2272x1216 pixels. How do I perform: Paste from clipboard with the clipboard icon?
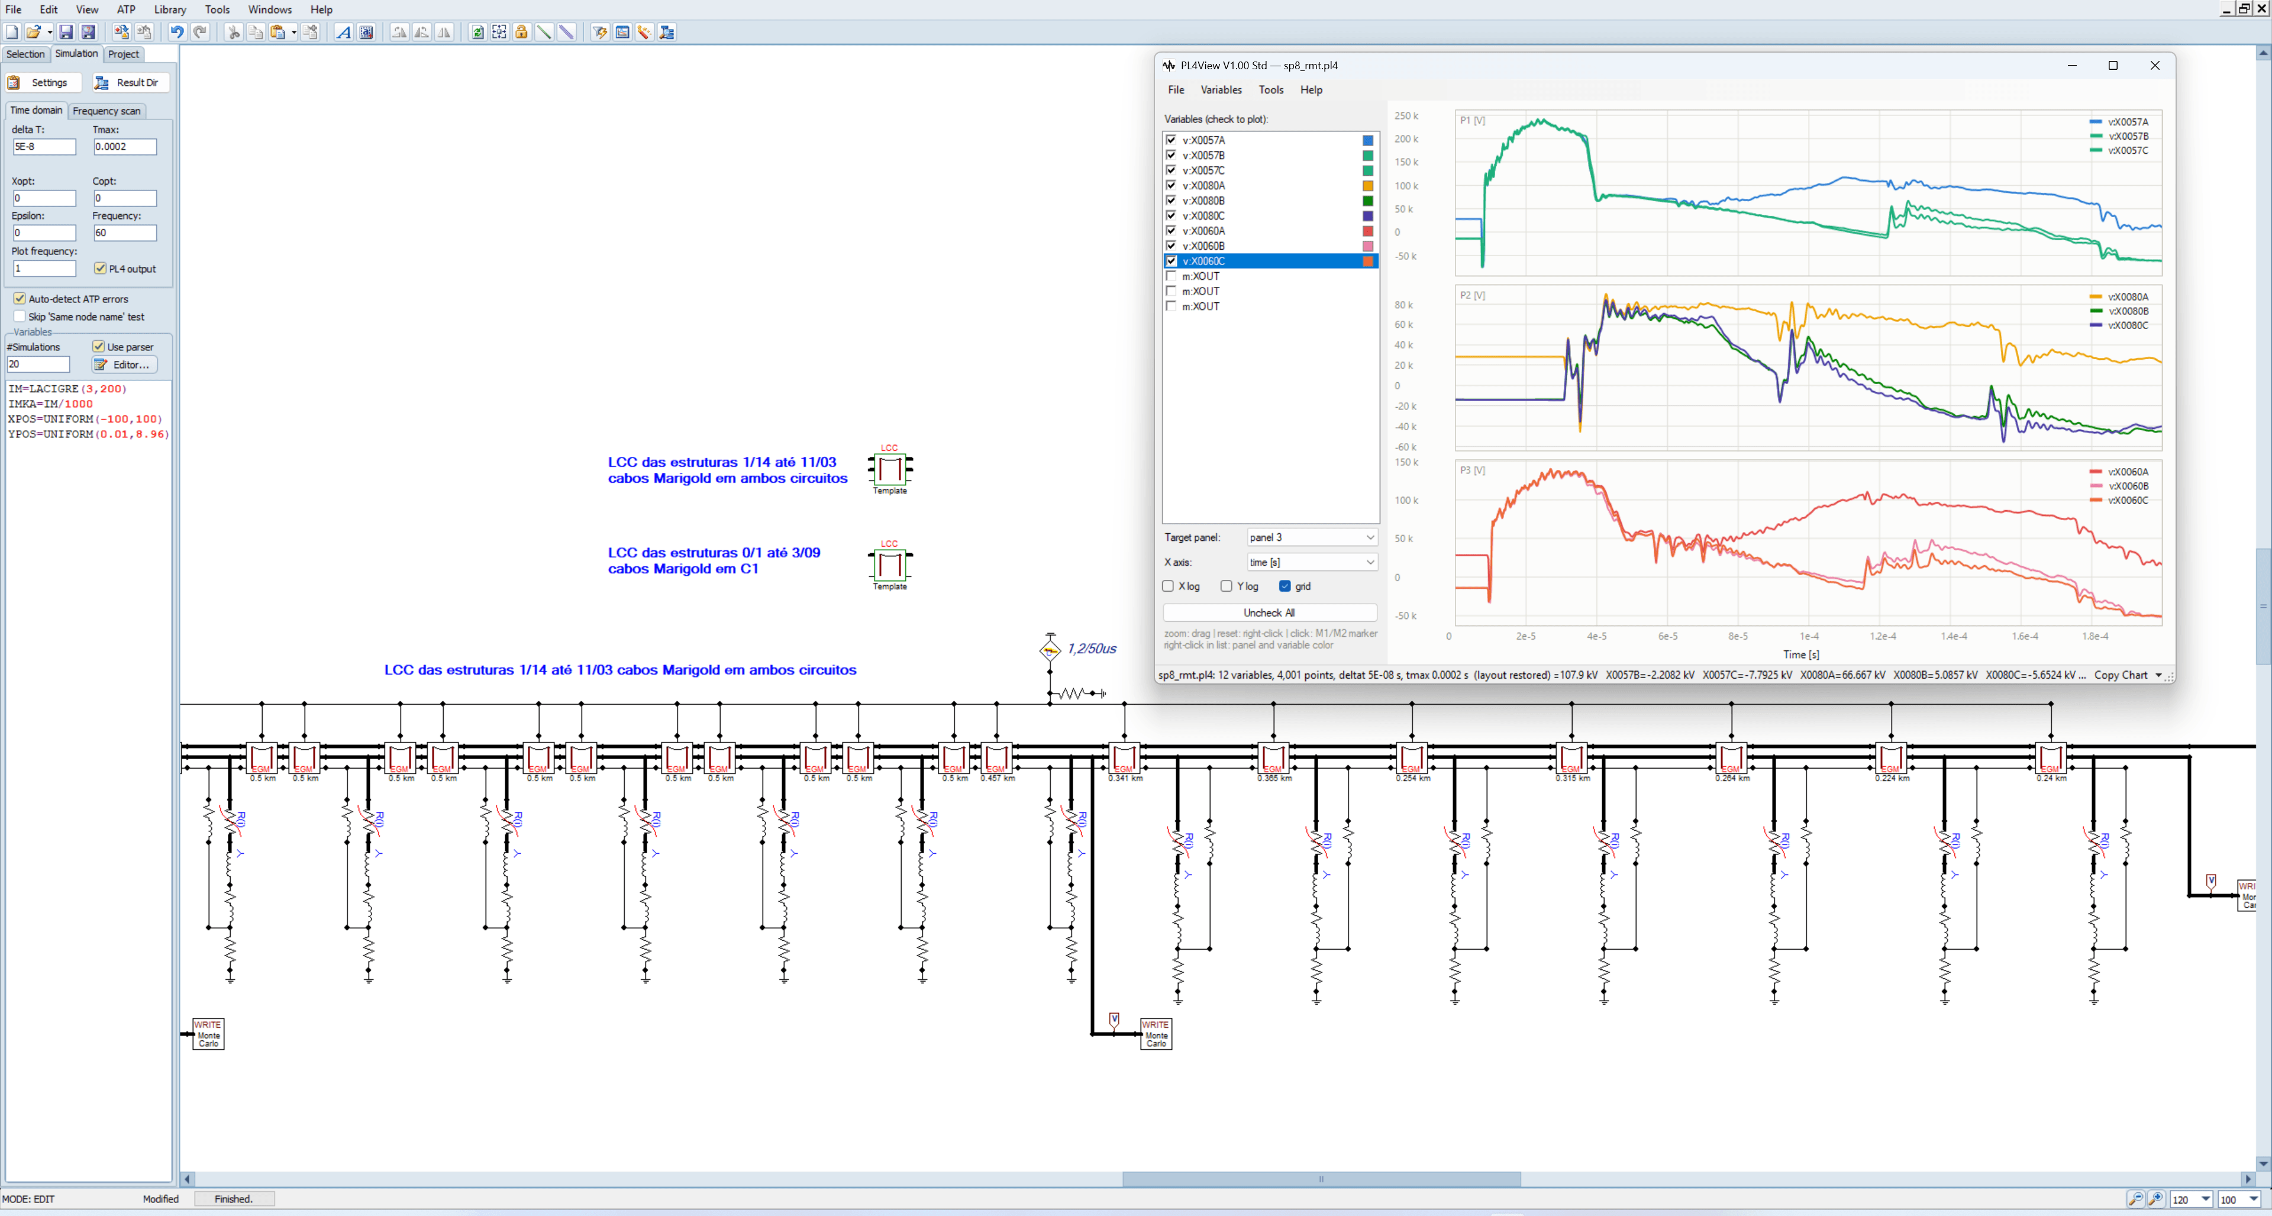click(278, 33)
